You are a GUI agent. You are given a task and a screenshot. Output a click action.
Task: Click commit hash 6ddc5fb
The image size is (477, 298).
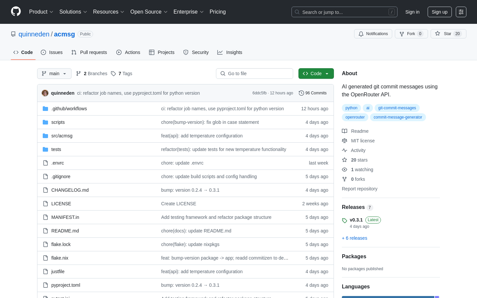pyautogui.click(x=259, y=93)
